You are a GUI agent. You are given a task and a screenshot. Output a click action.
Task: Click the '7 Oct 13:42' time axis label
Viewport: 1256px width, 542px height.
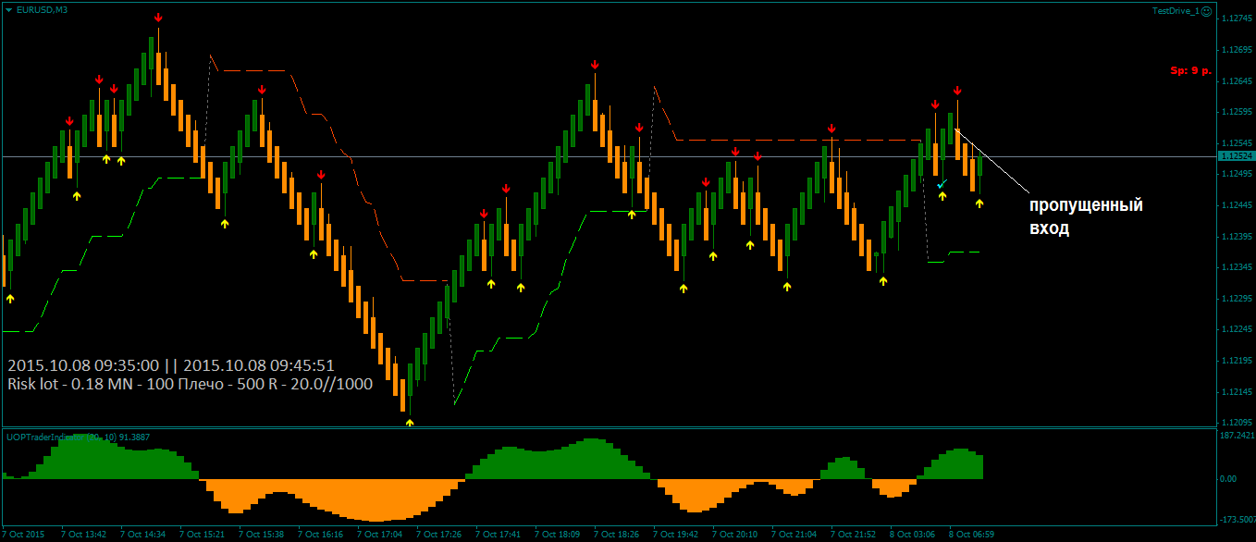83,535
